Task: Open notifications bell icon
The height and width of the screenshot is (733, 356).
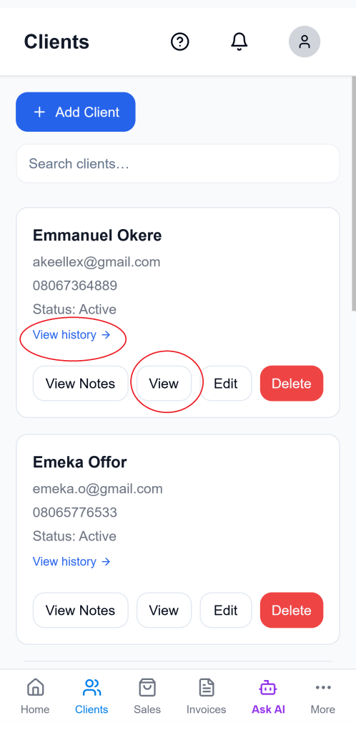Action: coord(239,42)
